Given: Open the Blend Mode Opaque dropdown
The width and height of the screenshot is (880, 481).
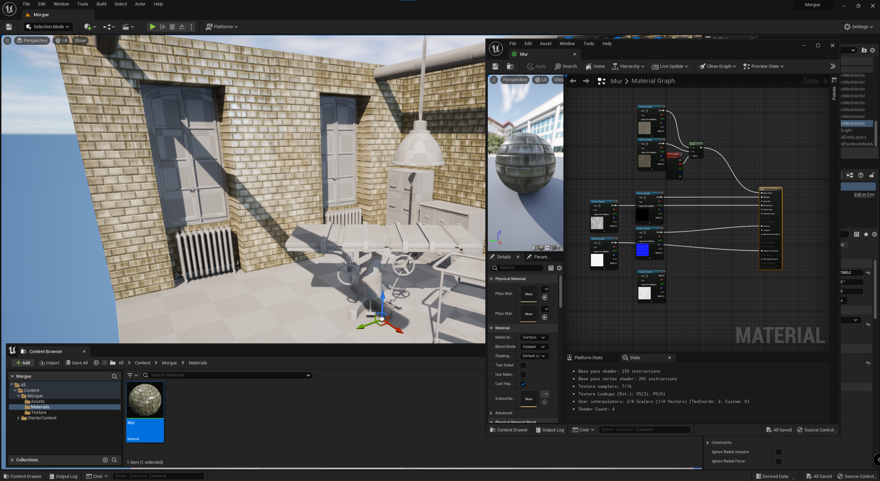Looking at the screenshot, I should tap(534, 346).
